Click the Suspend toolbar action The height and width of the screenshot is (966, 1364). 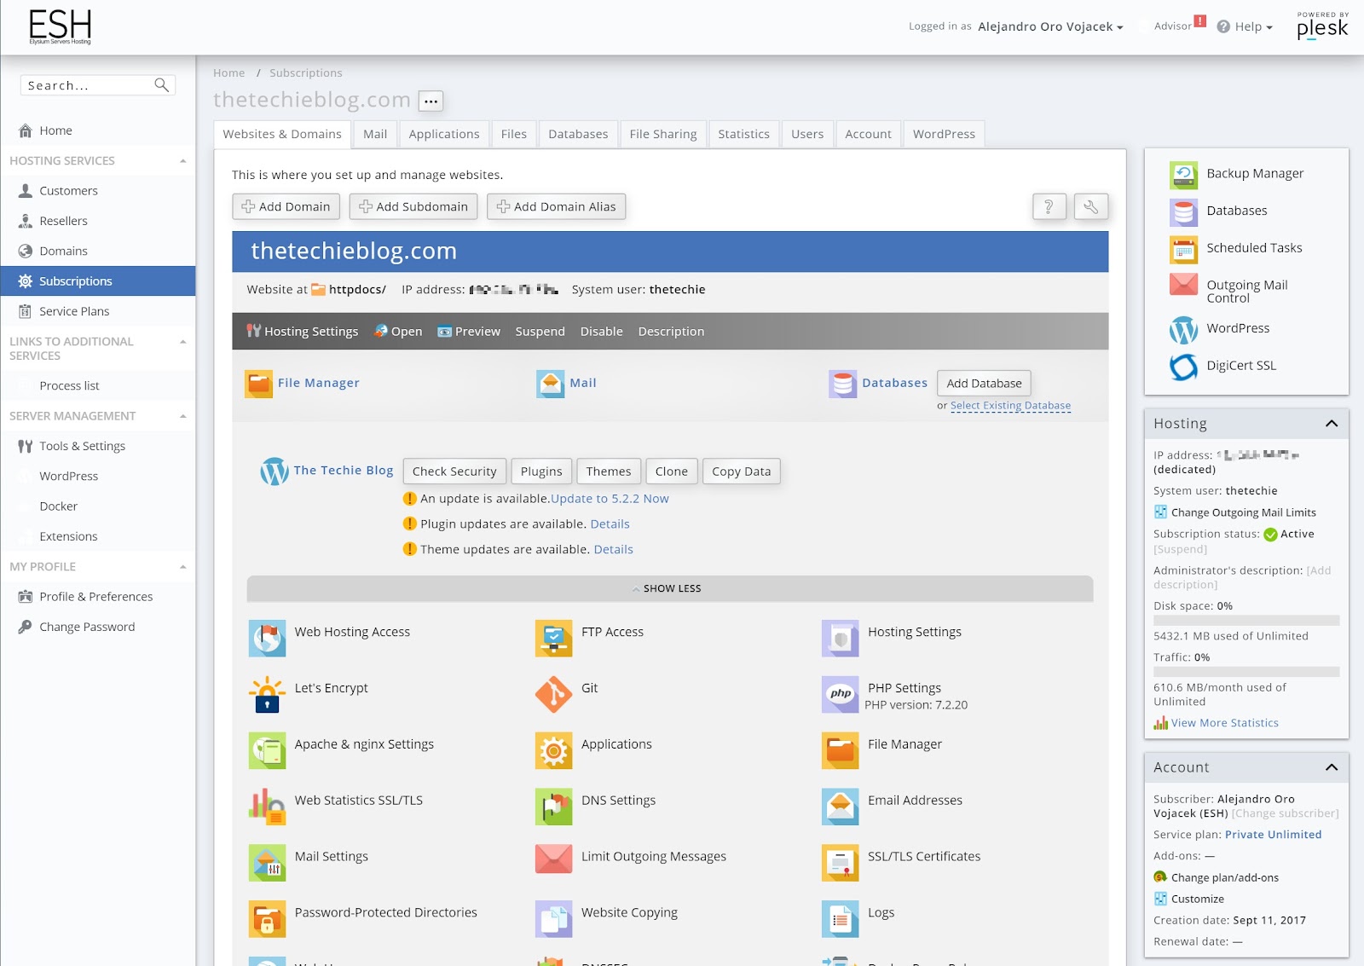tap(540, 332)
